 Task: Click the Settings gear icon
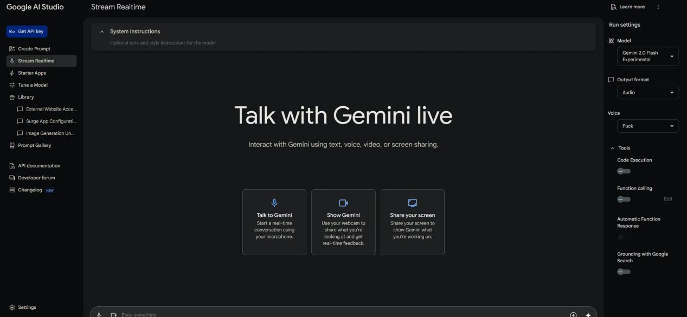(x=12, y=307)
